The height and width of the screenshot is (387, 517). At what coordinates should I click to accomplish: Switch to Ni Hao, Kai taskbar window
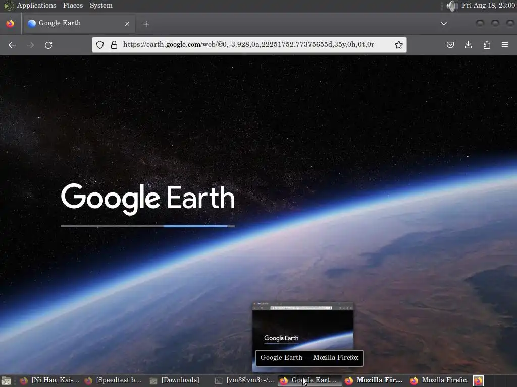click(49, 380)
